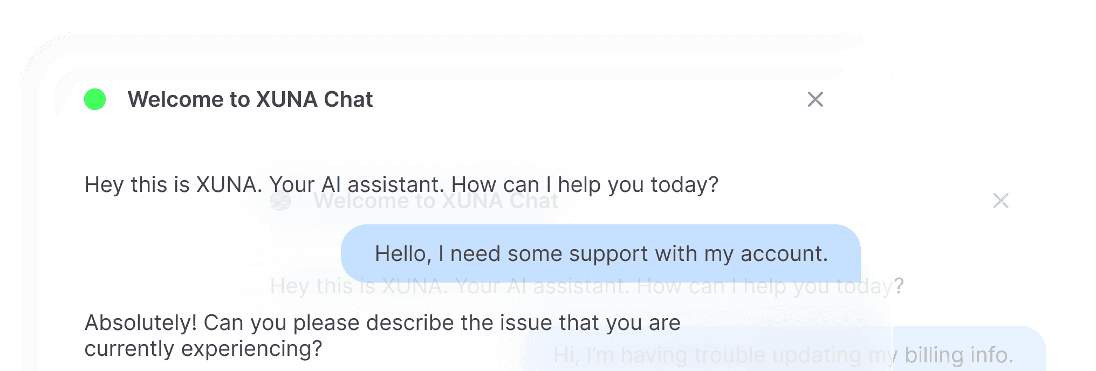Click the green online status dot
This screenshot has width=1096, height=371.
(95, 99)
